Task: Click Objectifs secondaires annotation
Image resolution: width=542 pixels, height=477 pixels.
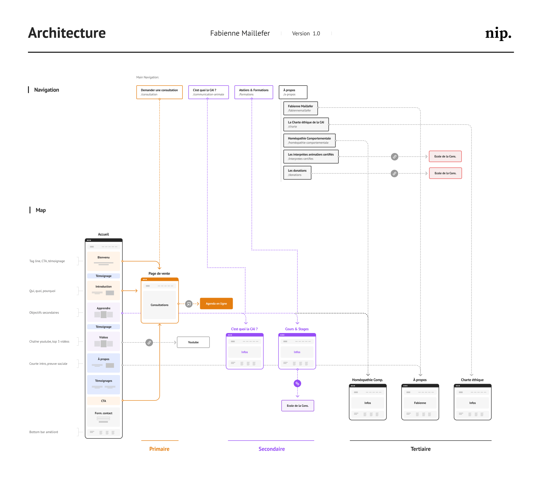Action: (44, 313)
